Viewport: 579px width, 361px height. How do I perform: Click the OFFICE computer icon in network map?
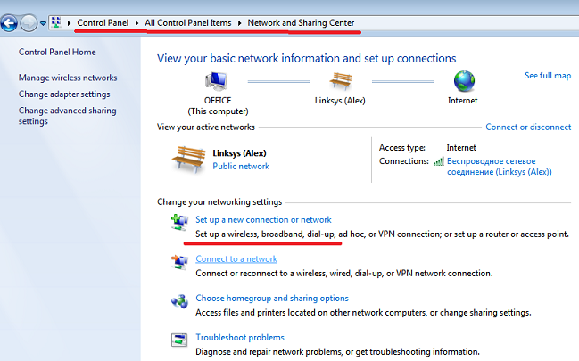pyautogui.click(x=217, y=81)
